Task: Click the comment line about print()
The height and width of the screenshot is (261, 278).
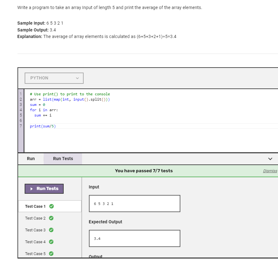Action: pyautogui.click(x=70, y=94)
